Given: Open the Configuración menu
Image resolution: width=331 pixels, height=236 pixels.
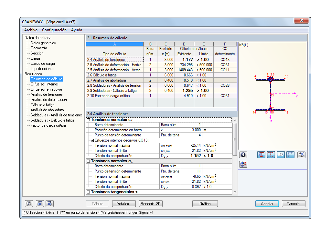Looking at the screenshot, I should (54, 30).
